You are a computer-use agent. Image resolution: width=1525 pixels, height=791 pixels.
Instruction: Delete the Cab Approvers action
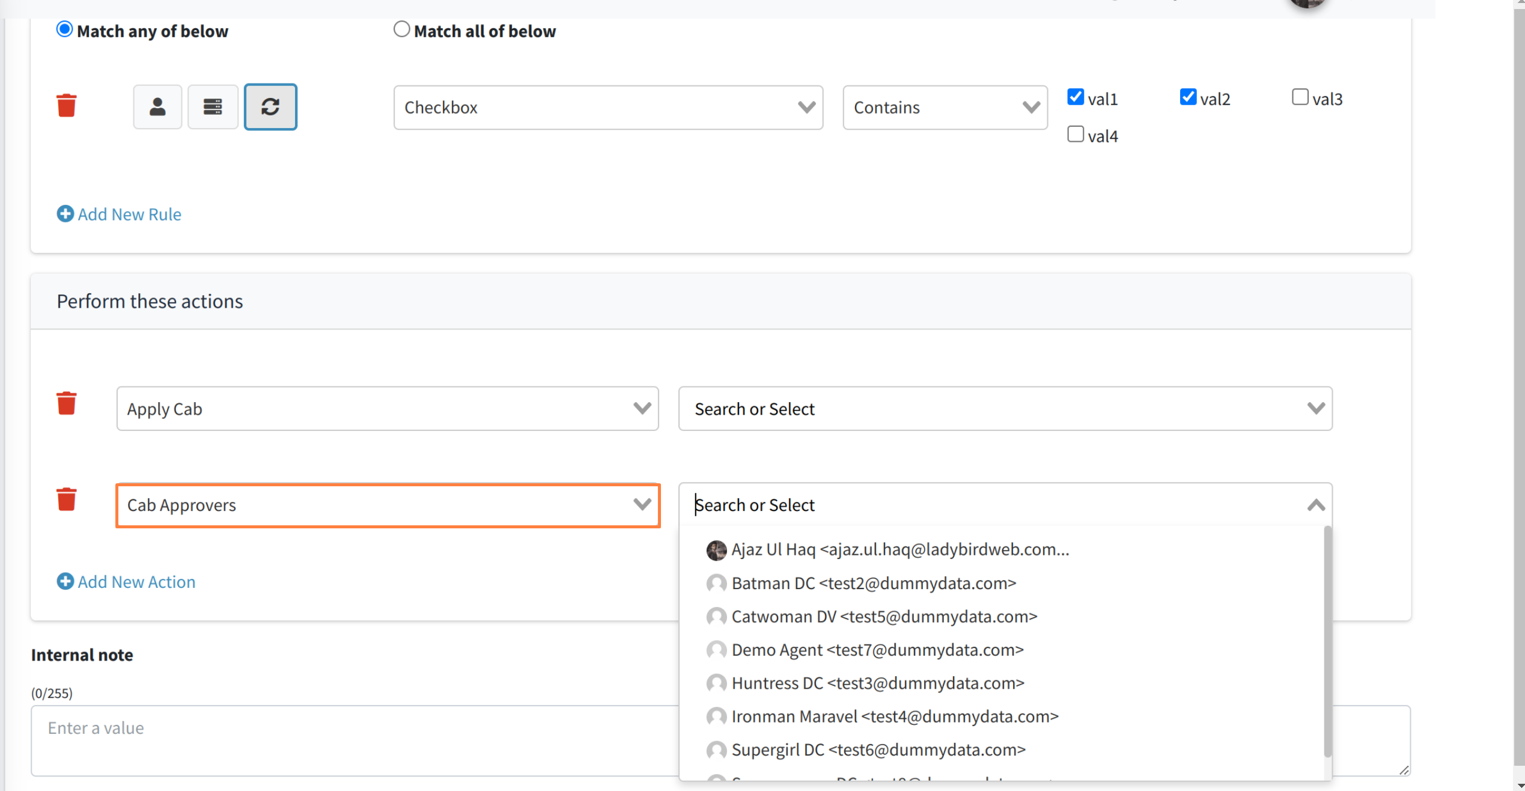(x=67, y=499)
